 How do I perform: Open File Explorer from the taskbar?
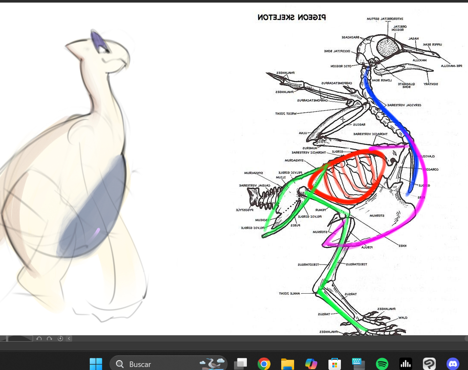288,364
